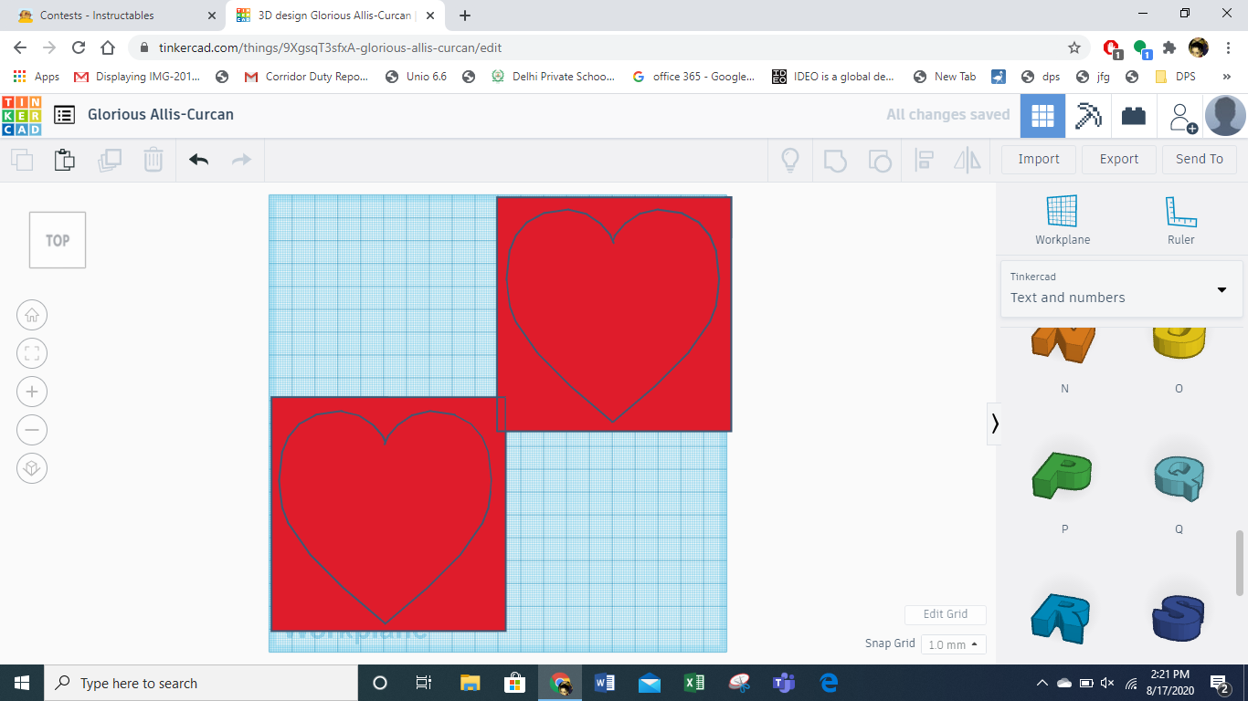Open the Corridor Duty Repo bookmark

click(x=306, y=77)
